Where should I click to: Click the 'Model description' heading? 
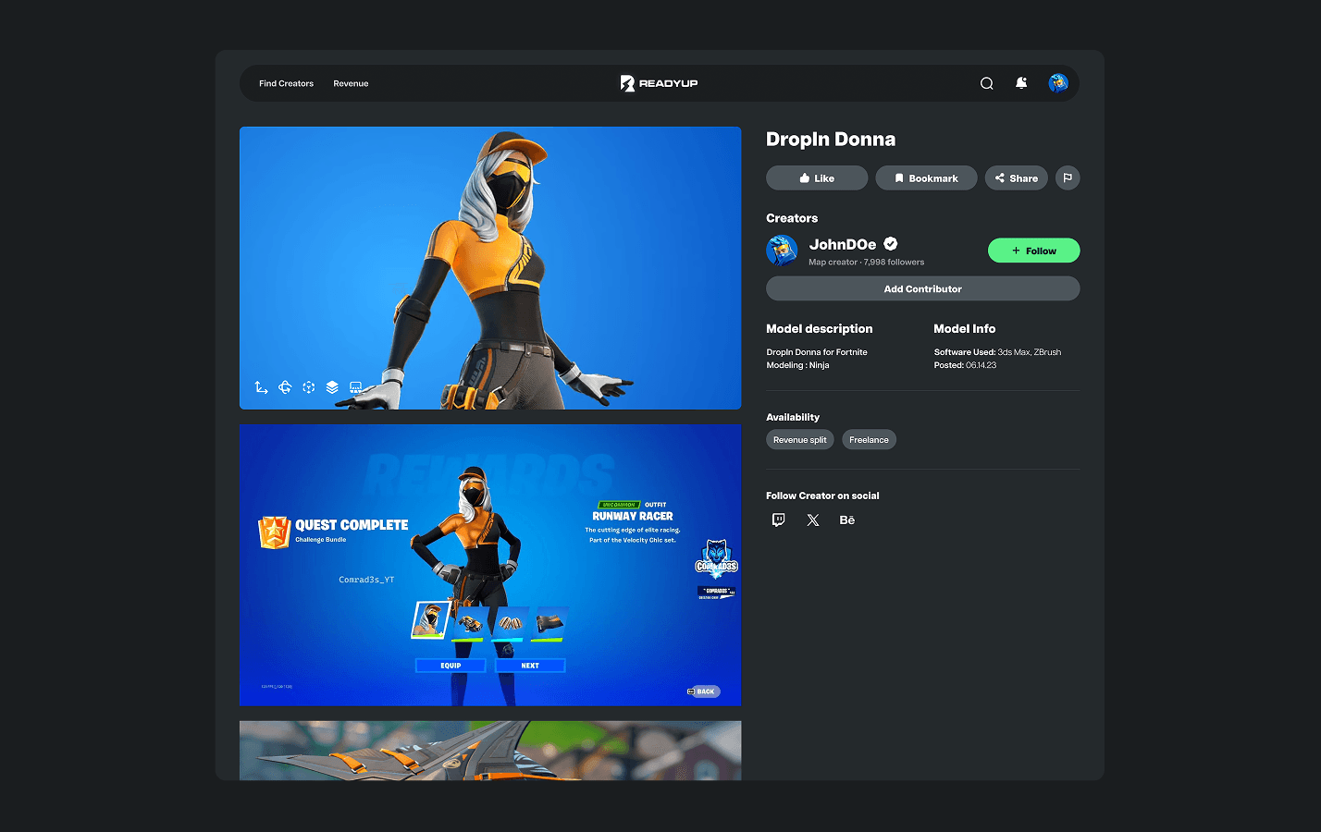click(819, 328)
